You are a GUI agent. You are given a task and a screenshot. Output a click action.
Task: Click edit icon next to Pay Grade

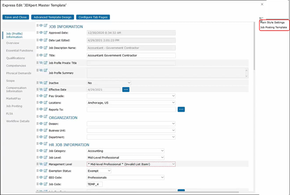click(x=46, y=95)
